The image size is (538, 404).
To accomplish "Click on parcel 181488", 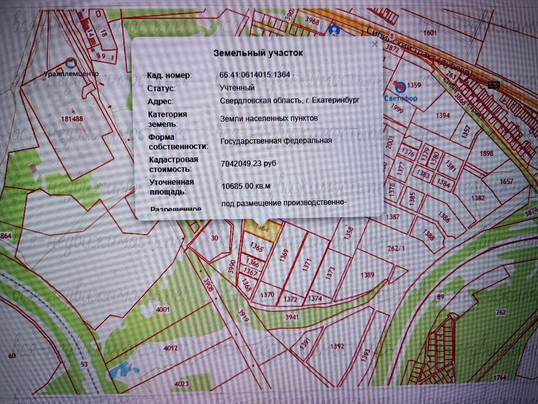I will point(72,119).
